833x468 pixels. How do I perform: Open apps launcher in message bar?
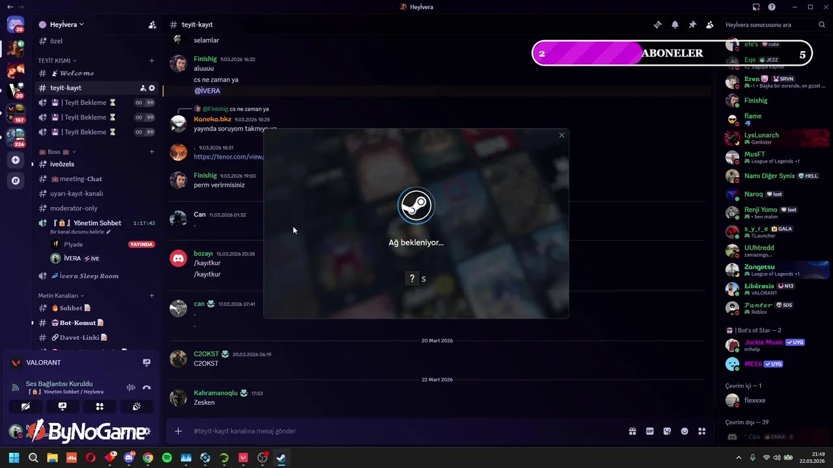[x=702, y=431]
